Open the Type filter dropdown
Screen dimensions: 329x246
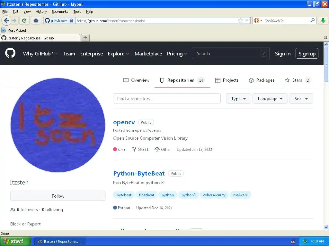(238, 99)
